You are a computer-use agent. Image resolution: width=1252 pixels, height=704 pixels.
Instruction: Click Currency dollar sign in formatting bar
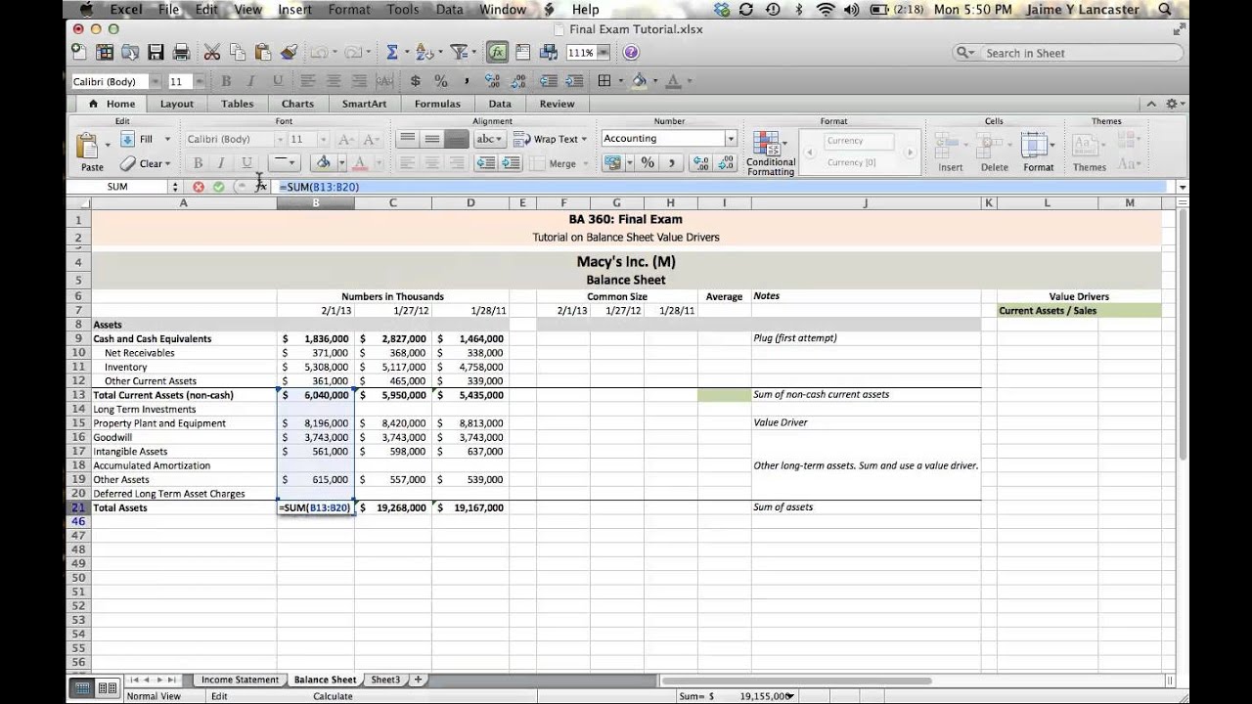pyautogui.click(x=416, y=81)
